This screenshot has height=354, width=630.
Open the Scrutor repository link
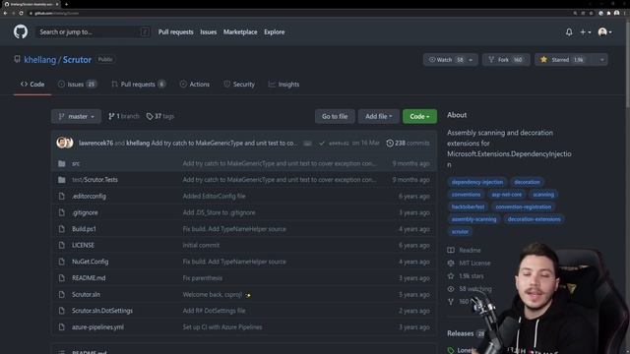pyautogui.click(x=77, y=60)
